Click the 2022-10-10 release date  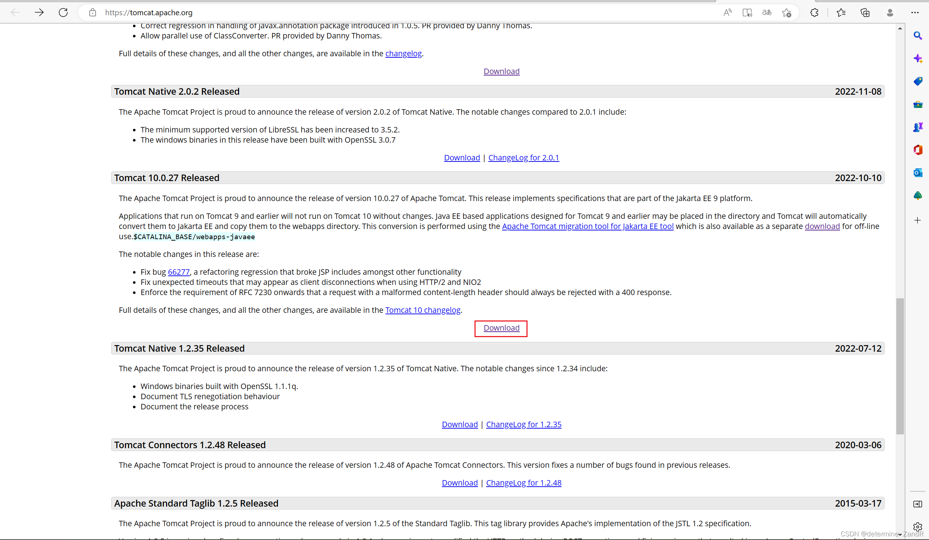point(858,178)
